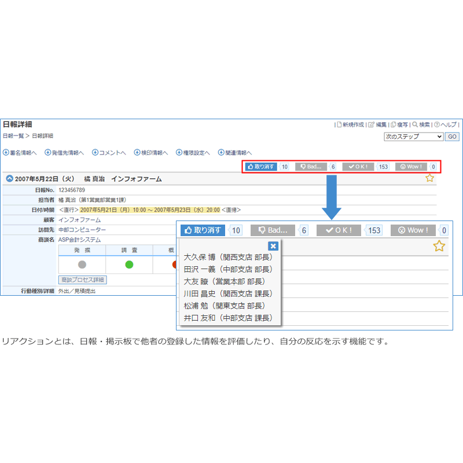Click the 商談プロセス詳細 button
The height and width of the screenshot is (463, 463).
tap(83, 280)
